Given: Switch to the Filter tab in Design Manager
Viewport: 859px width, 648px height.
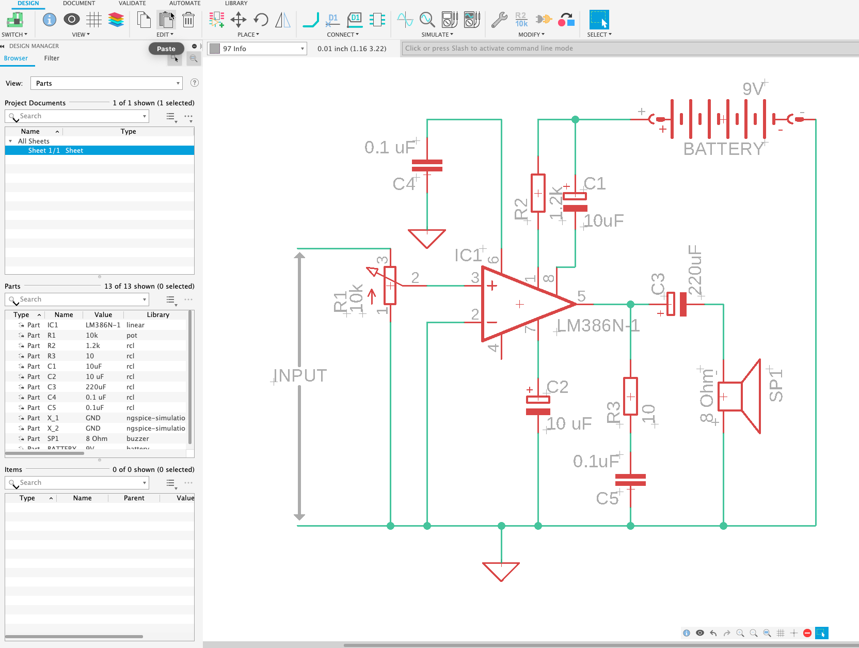Looking at the screenshot, I should click(51, 58).
